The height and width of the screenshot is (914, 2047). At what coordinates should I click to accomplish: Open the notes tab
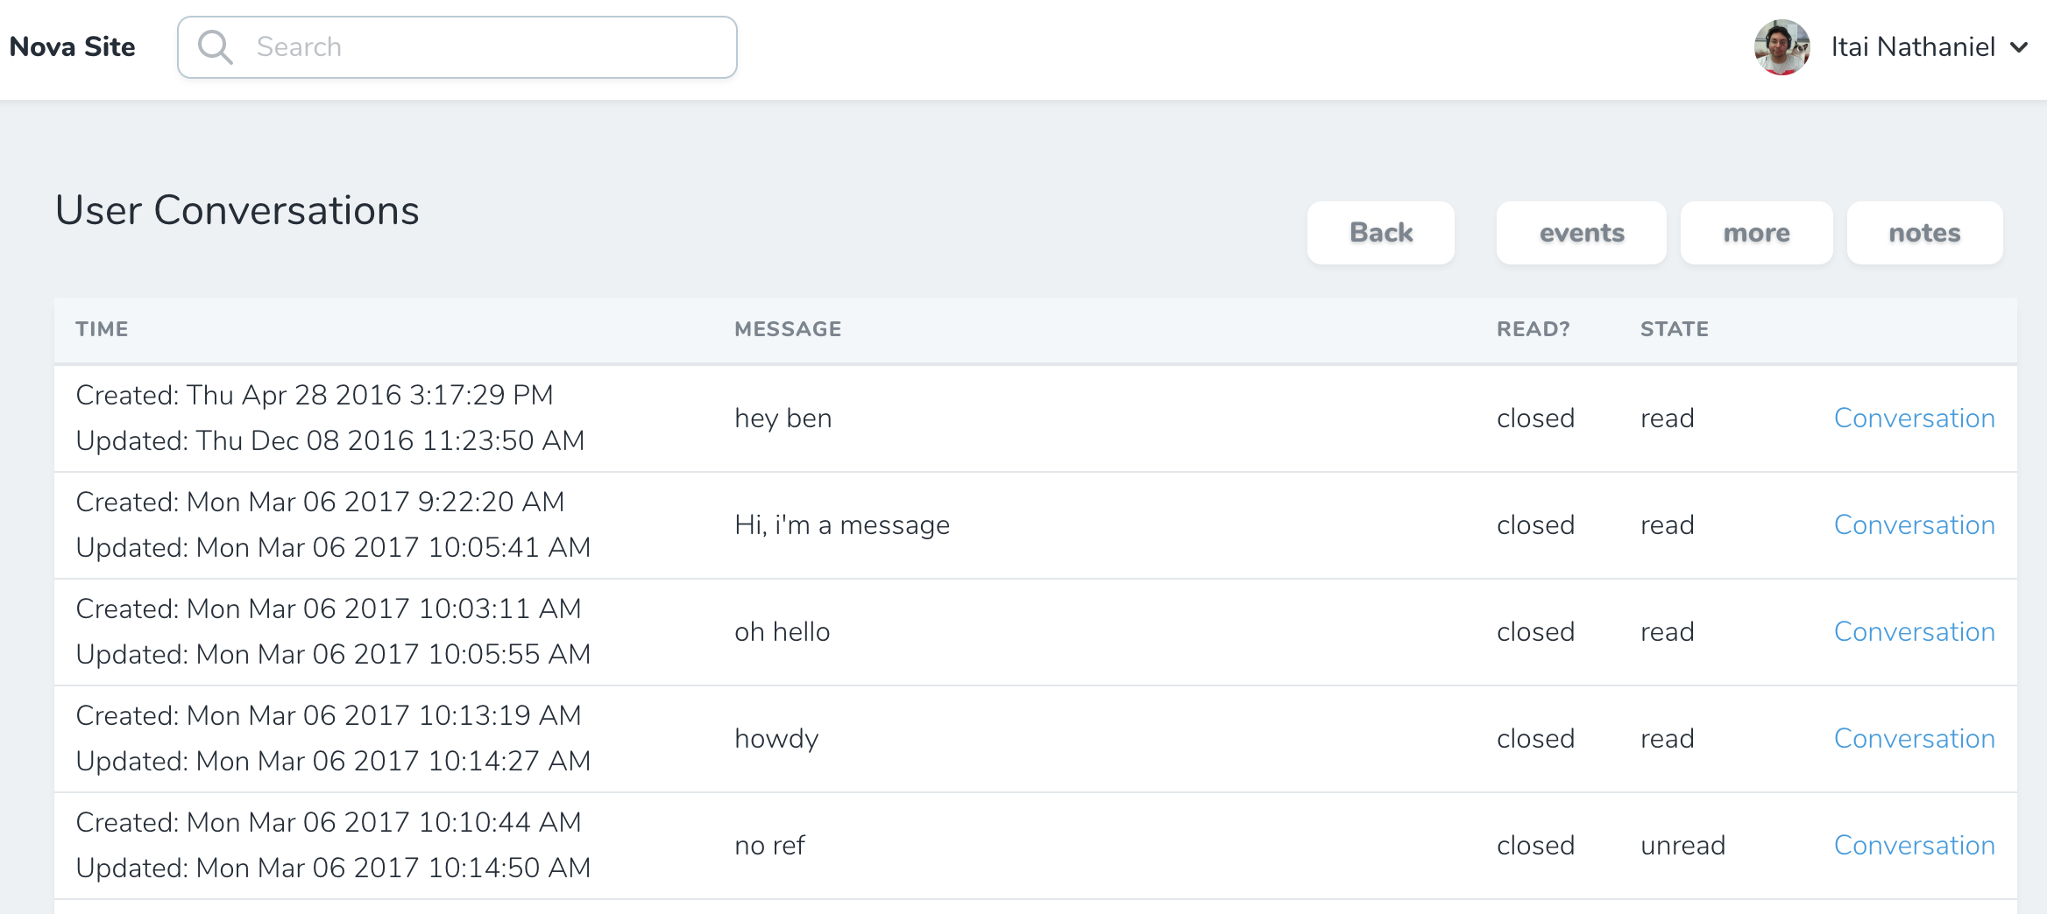[x=1924, y=233]
